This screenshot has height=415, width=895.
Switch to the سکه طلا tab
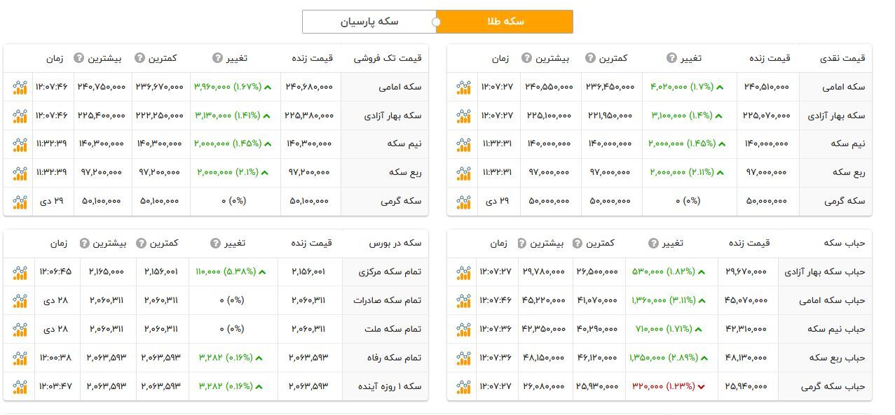(x=505, y=22)
